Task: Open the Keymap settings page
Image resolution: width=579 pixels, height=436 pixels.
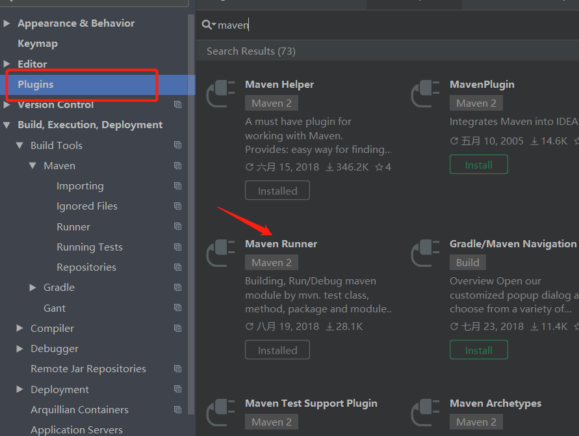Action: (38, 44)
